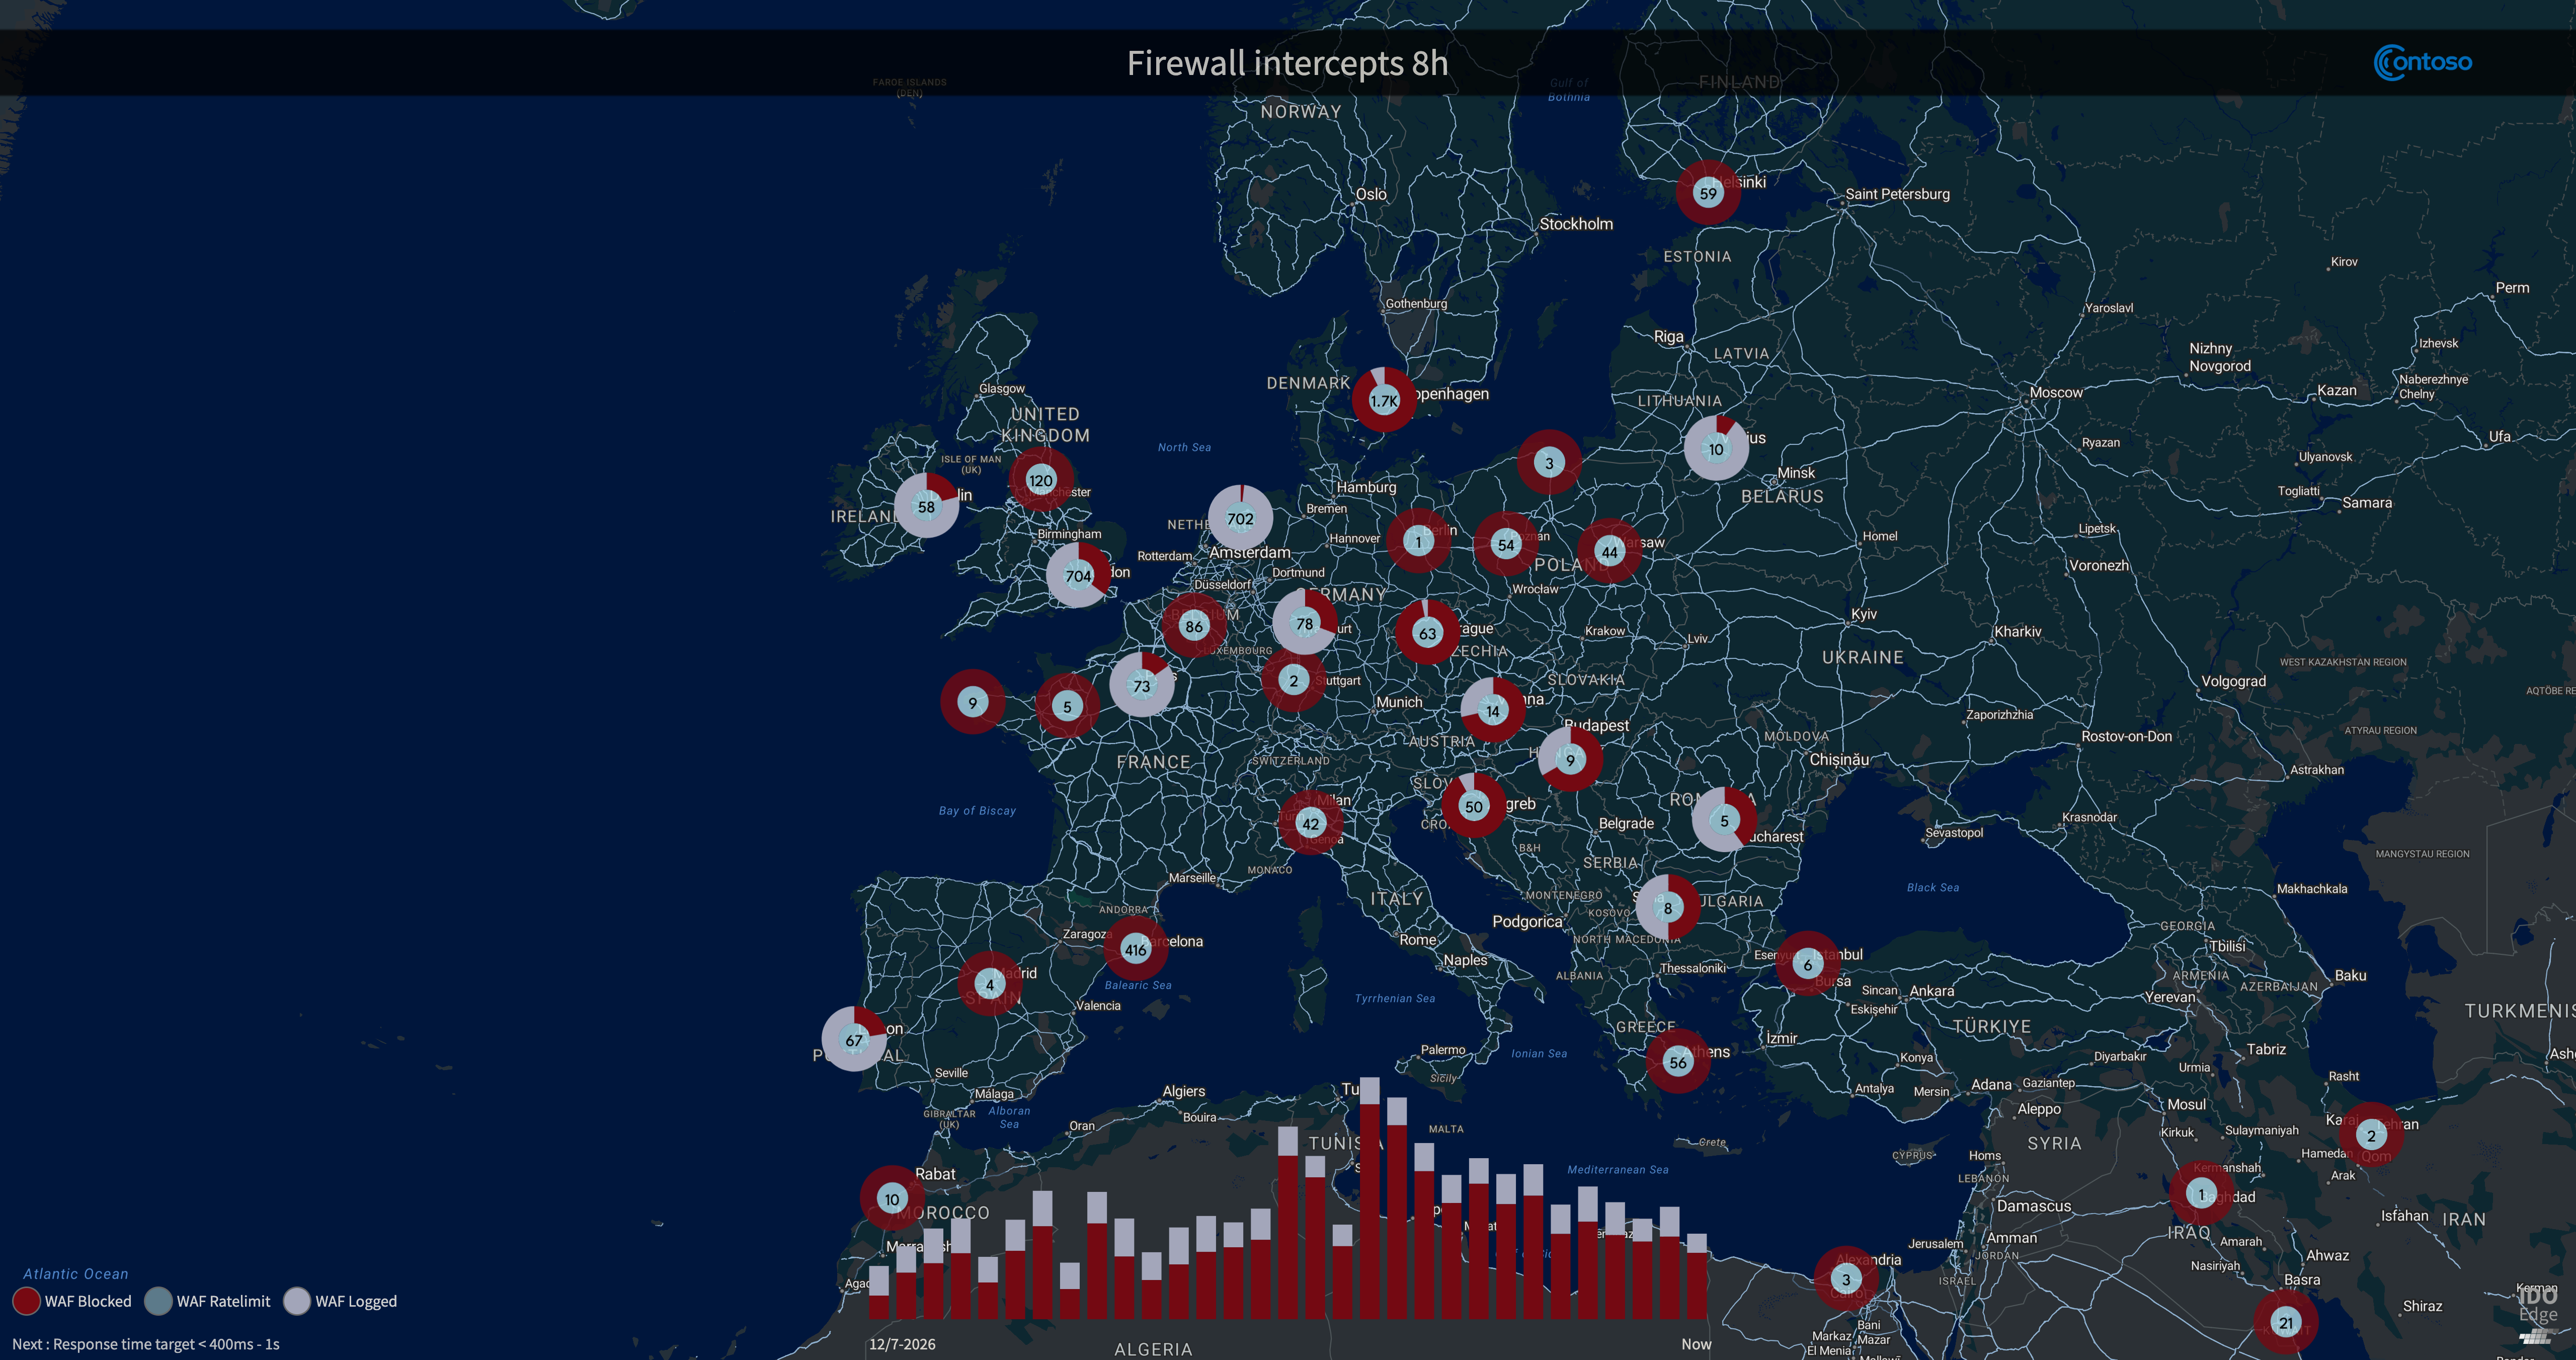Viewport: 2576px width, 1360px height.
Task: Open the 3 cluster marker in northern Poland
Action: [x=1549, y=463]
